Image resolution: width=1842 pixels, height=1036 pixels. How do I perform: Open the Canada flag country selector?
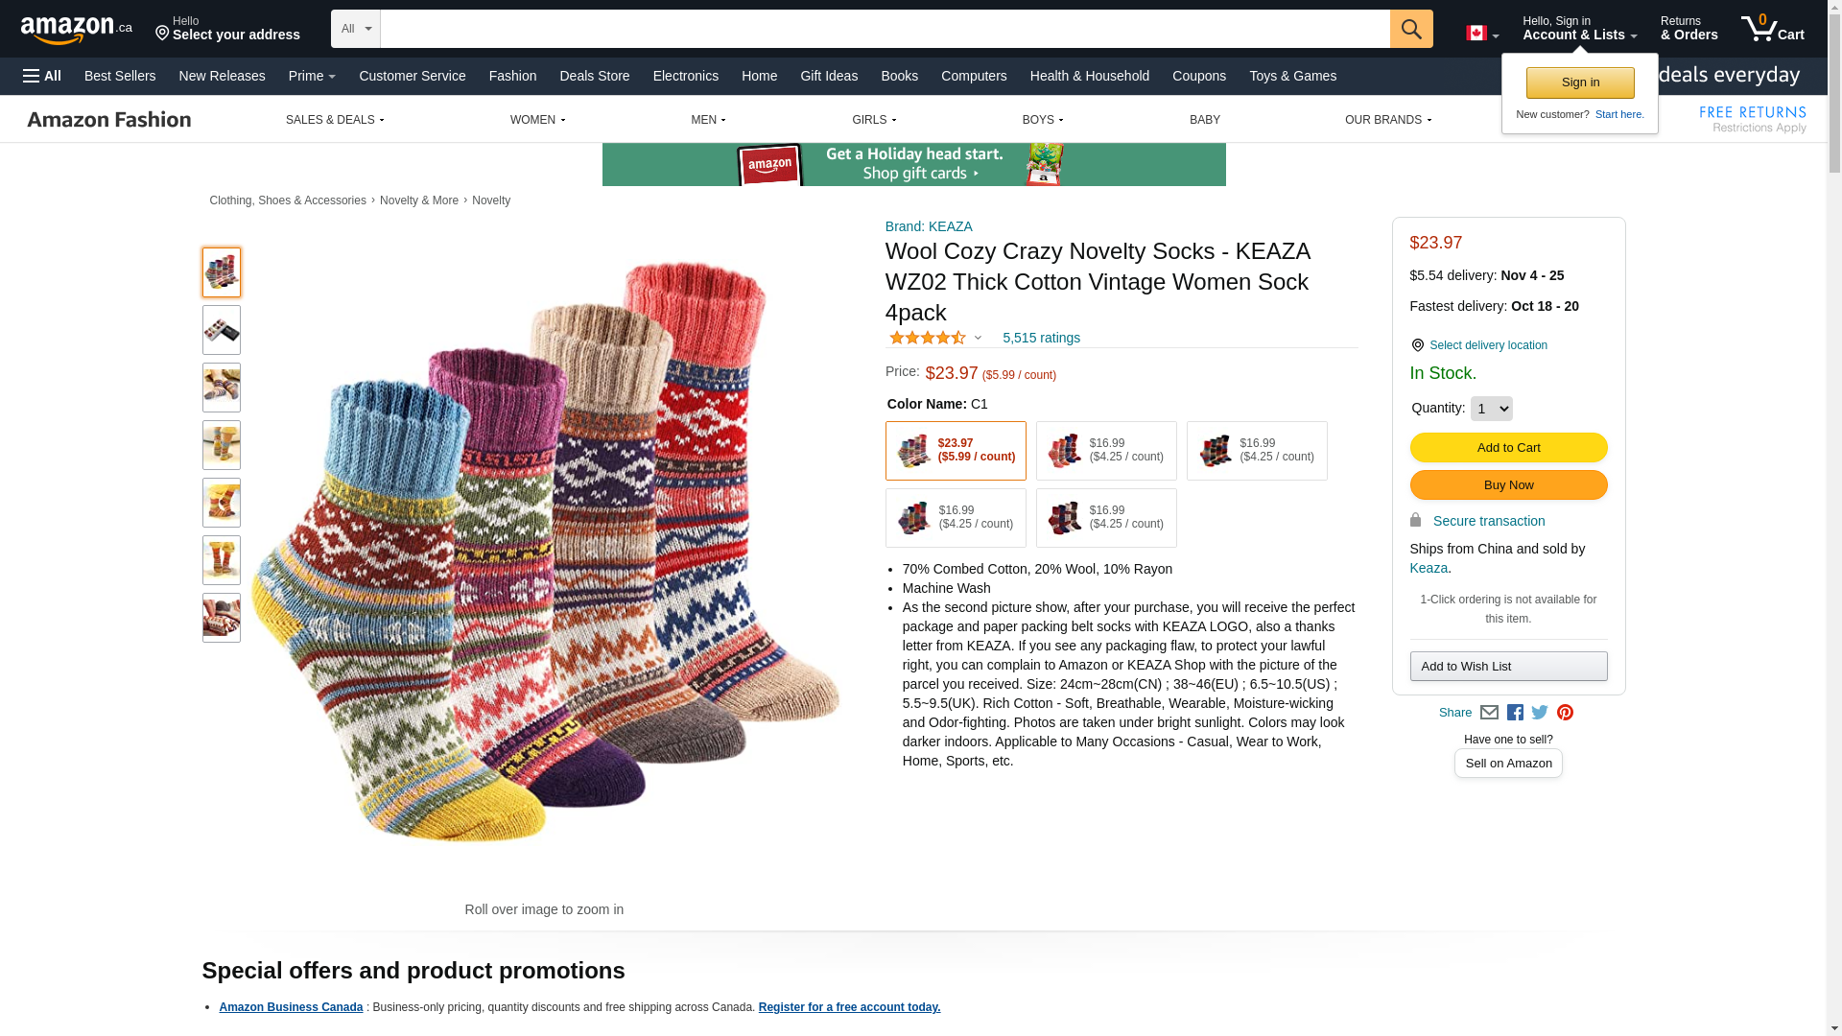(1482, 34)
